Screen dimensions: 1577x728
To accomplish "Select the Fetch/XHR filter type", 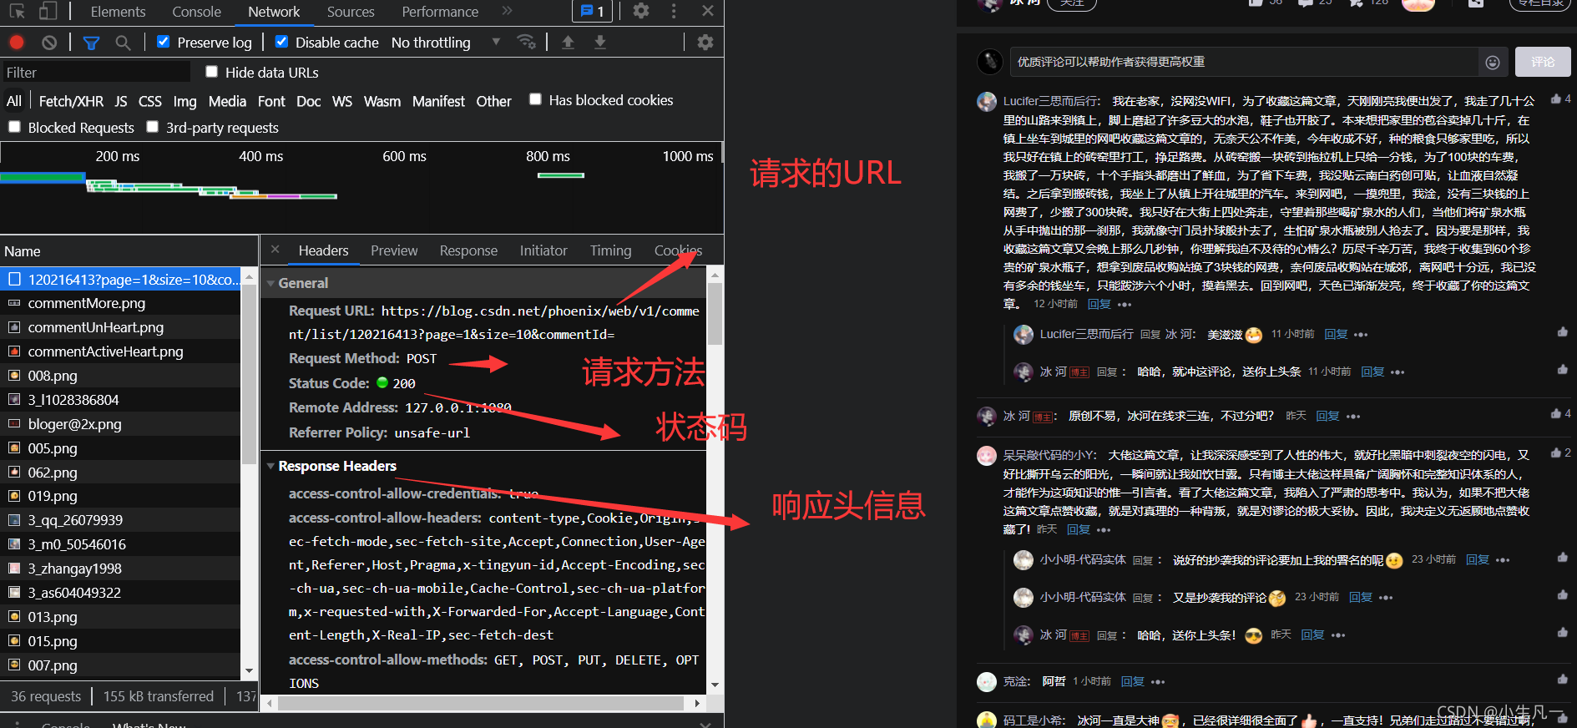I will point(71,101).
